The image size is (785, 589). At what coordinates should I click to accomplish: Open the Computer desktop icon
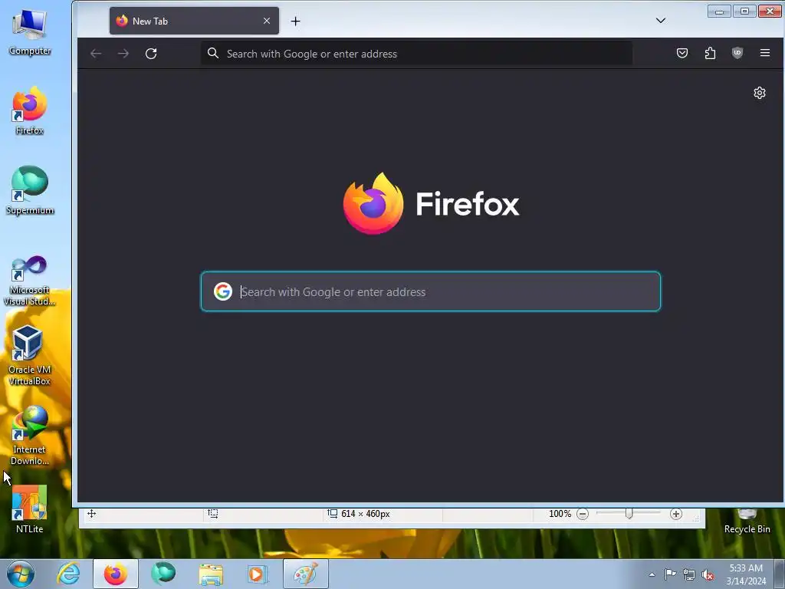tap(30, 31)
